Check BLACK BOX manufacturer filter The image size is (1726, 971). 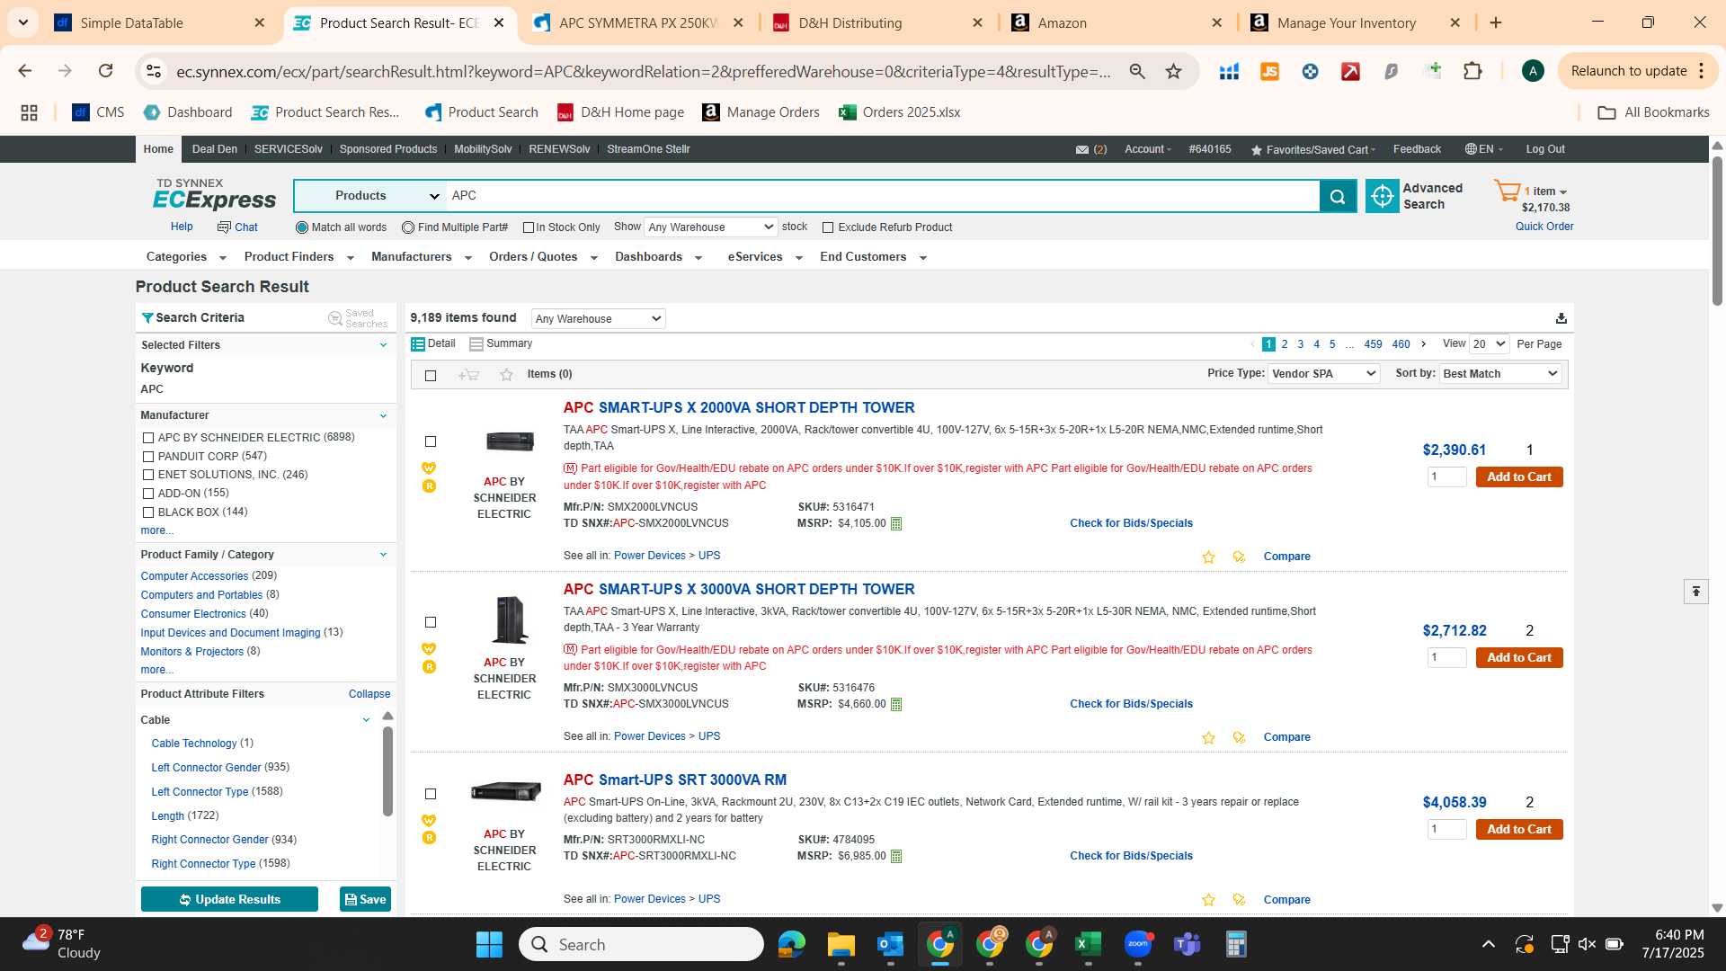[148, 512]
